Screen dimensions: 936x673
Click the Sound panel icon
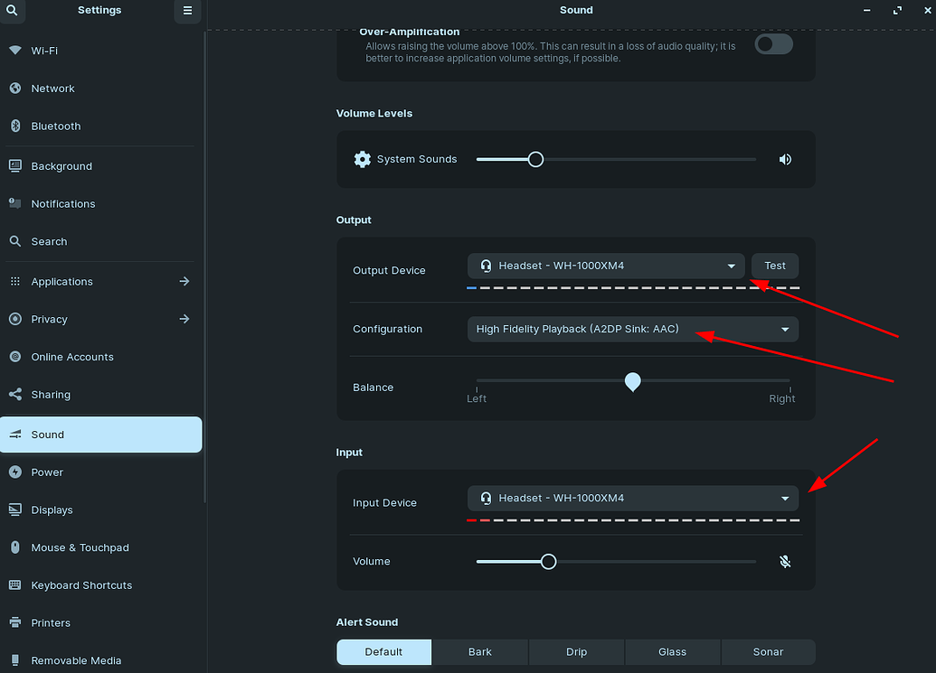15,434
